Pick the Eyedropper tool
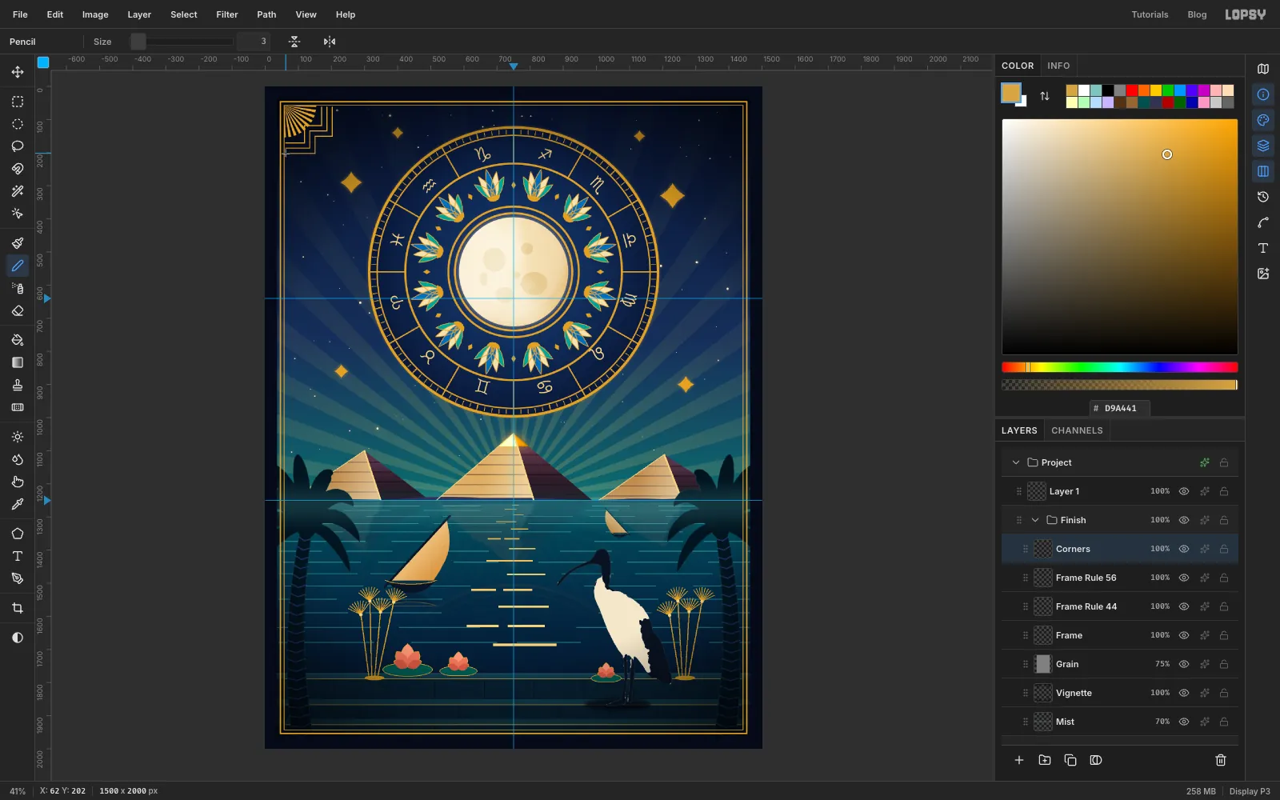 tap(18, 504)
